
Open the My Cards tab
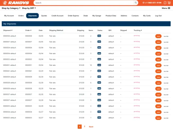tap(147, 16)
